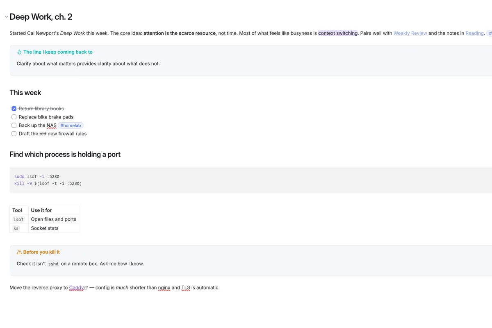
Task: Check the "Replace bike brake pads" checkbox
Action: point(14,117)
